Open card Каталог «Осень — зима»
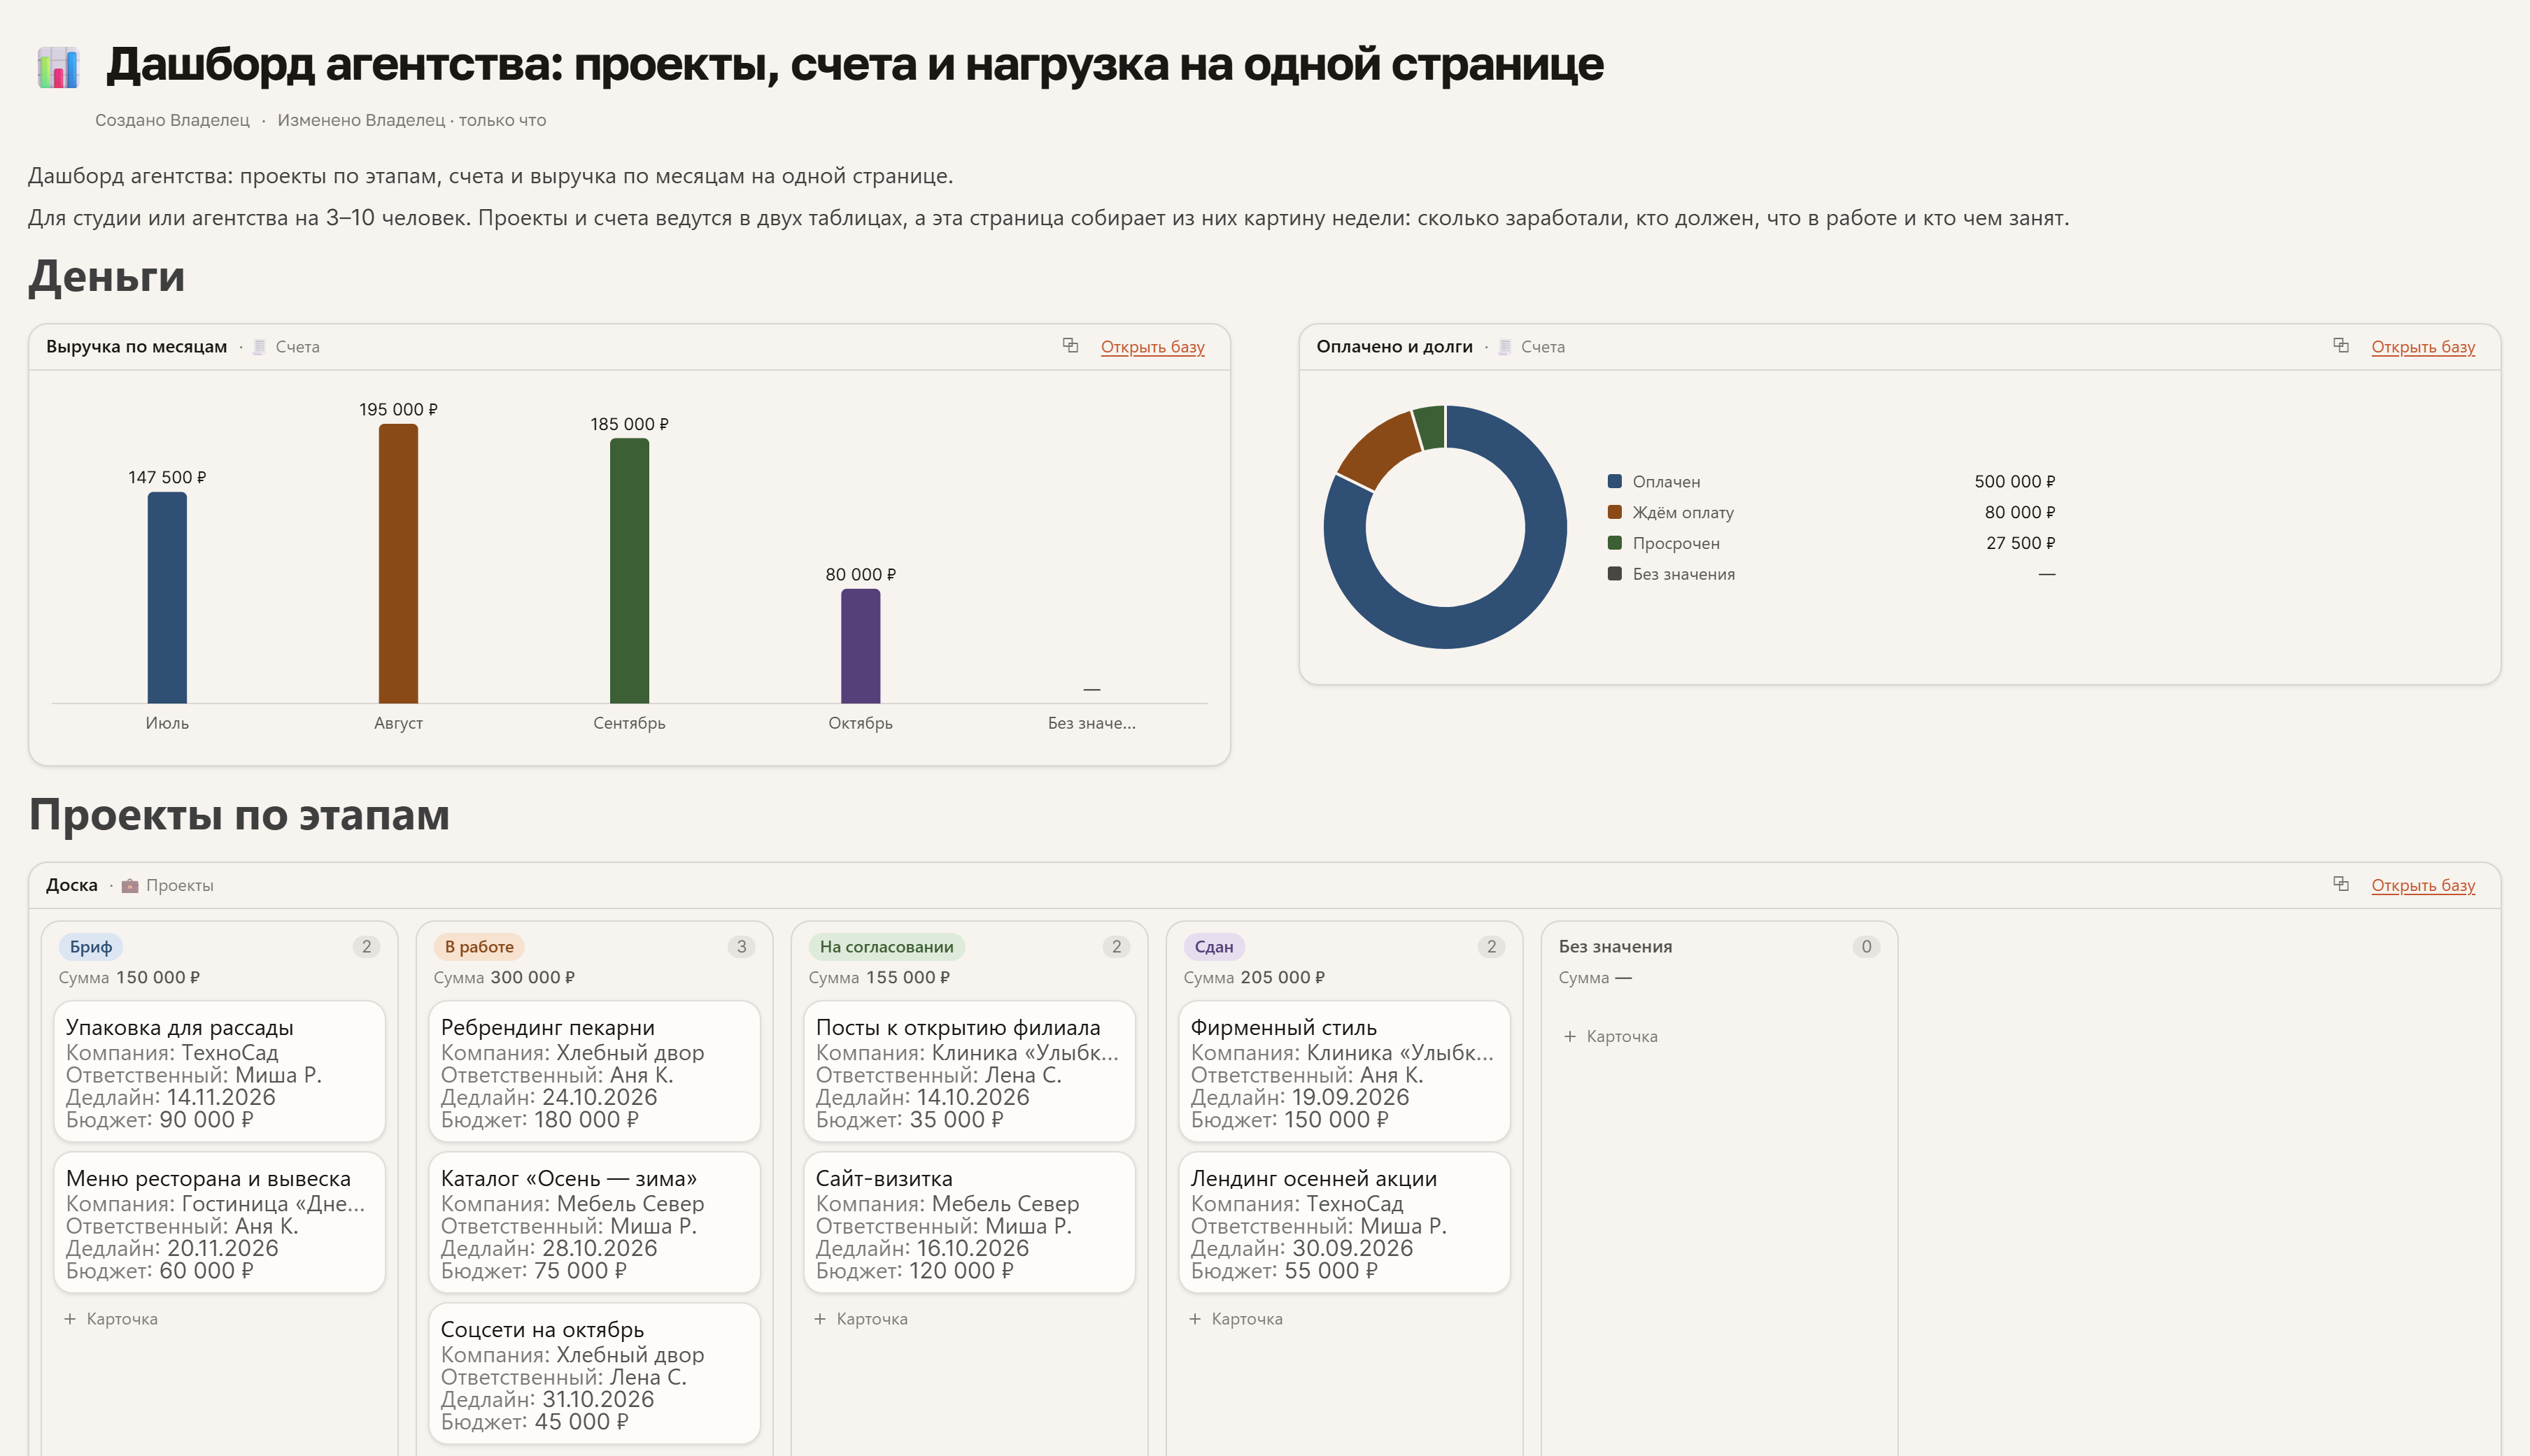 (x=594, y=1222)
